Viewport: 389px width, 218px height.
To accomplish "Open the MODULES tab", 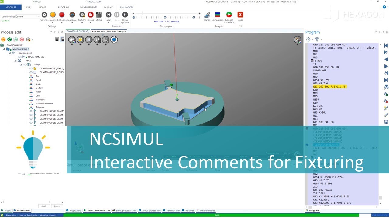I will (11, 7).
